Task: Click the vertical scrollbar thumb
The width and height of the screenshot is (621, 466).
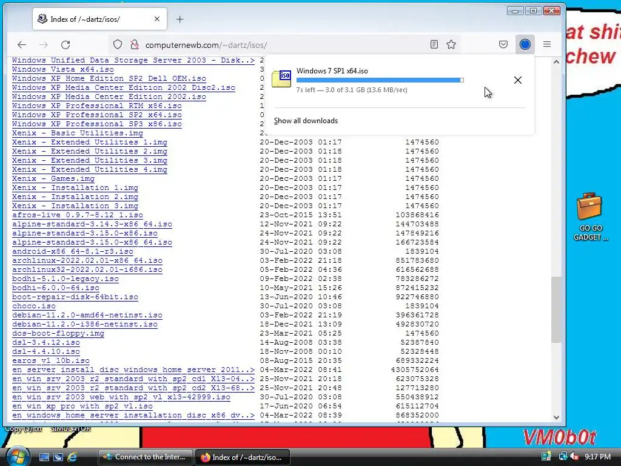Action: pyautogui.click(x=557, y=309)
